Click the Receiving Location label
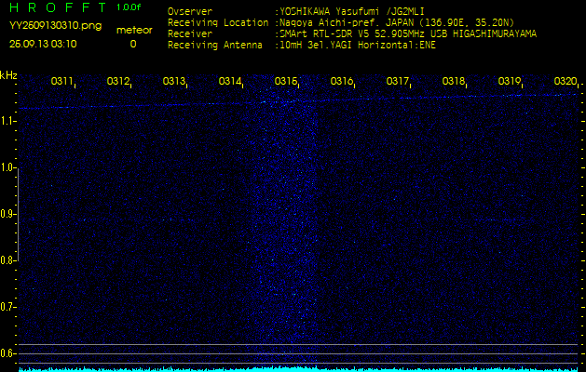586x372 pixels. point(218,22)
